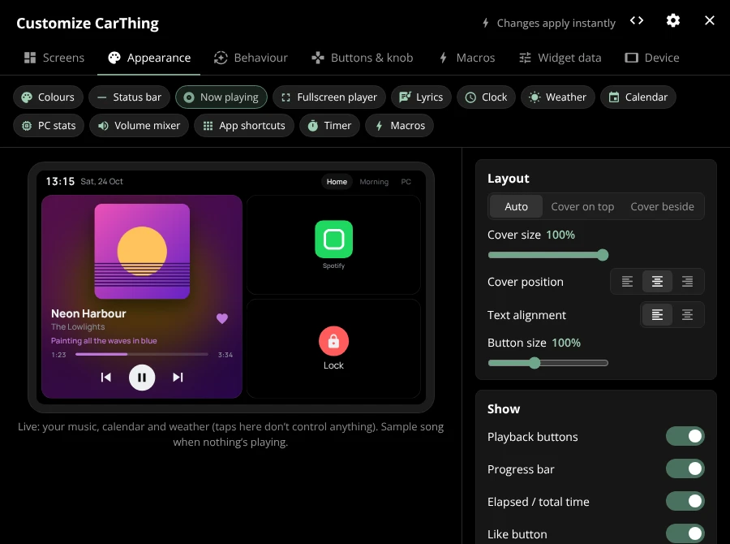Open the Macros top tab
The height and width of the screenshot is (544, 730).
click(466, 58)
